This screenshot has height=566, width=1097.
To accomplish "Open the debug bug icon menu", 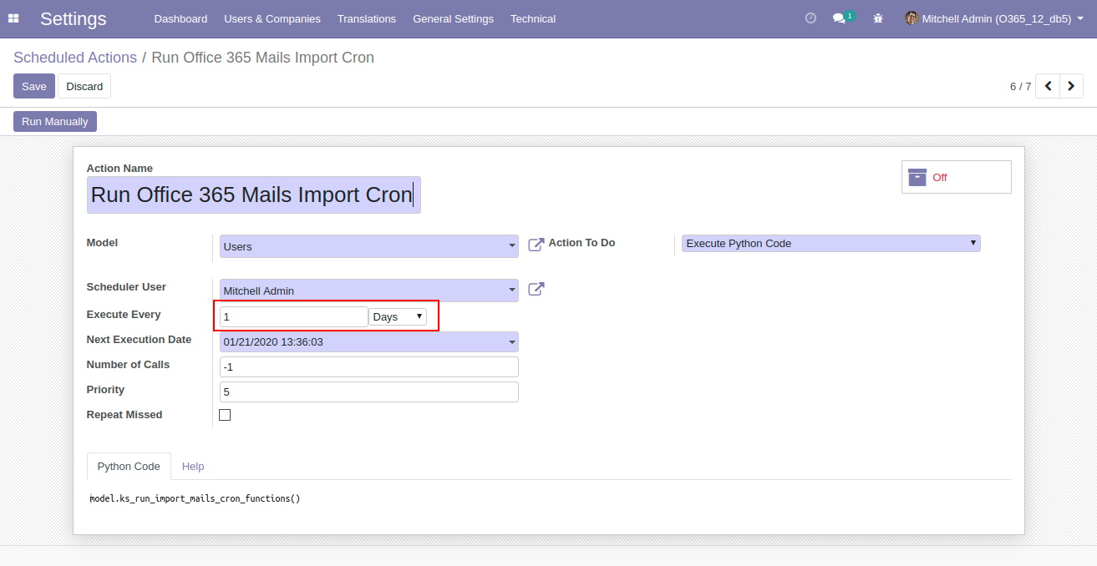I will [878, 18].
